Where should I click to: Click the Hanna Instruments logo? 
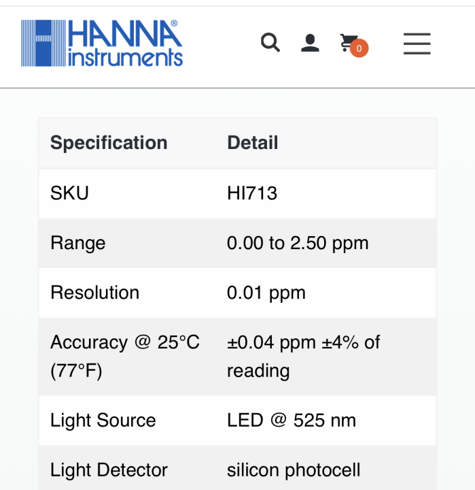click(102, 43)
